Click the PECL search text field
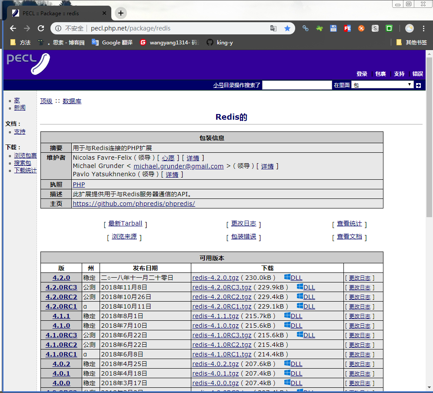This screenshot has height=393, width=433. [297, 85]
